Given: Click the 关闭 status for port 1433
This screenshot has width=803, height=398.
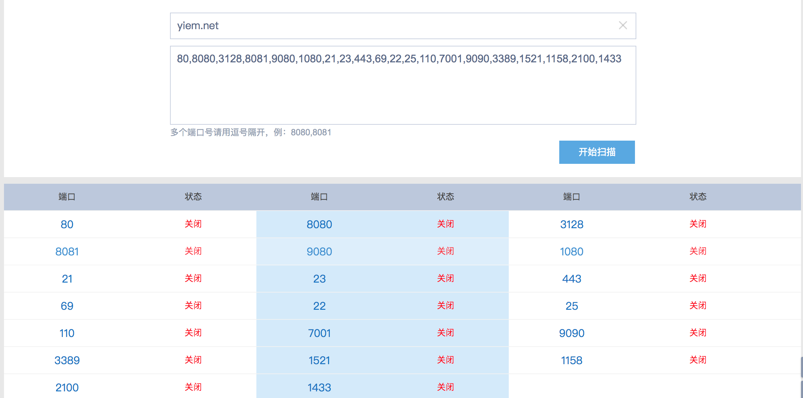Looking at the screenshot, I should click(445, 387).
